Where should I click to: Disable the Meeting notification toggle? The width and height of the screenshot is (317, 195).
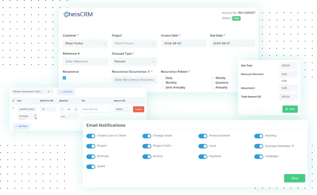point(259,136)
